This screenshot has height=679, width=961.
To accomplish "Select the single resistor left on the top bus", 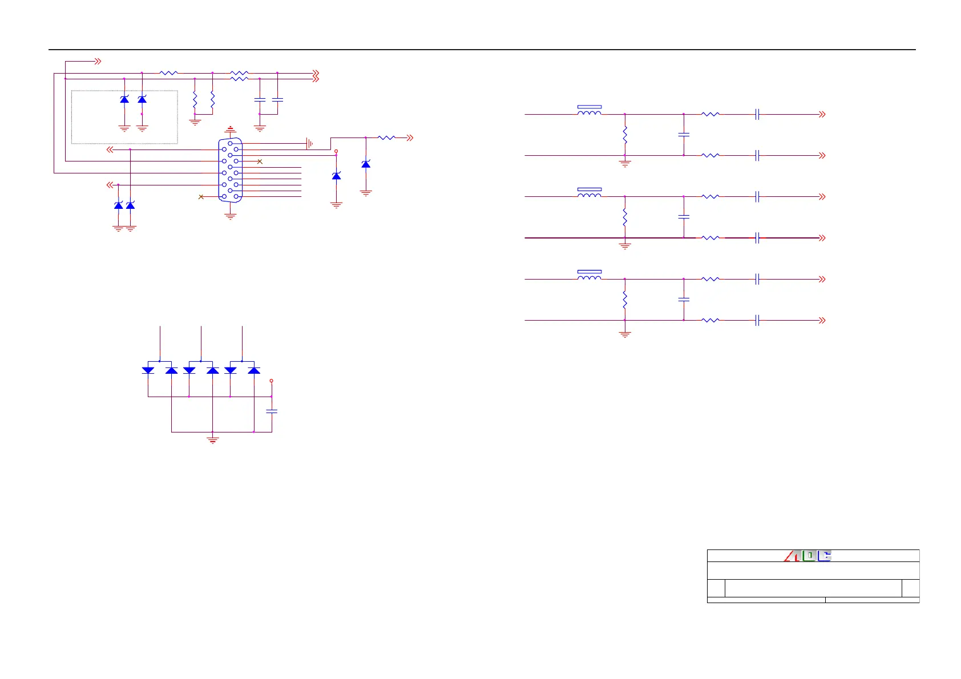I will click(168, 73).
